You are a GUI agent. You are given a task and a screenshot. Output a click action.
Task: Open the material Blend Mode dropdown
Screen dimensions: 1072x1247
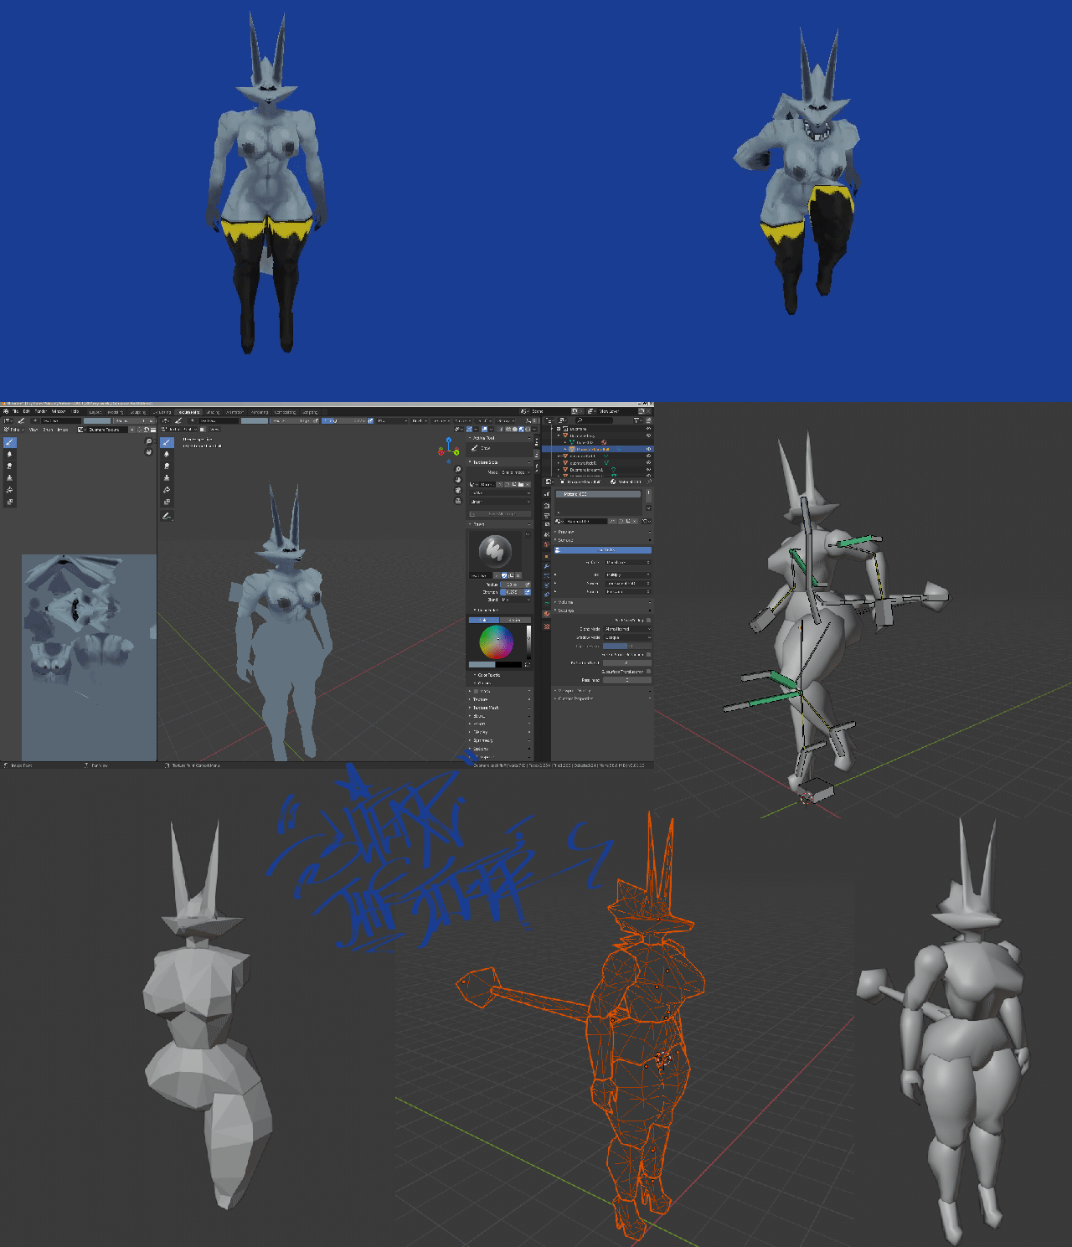627,629
